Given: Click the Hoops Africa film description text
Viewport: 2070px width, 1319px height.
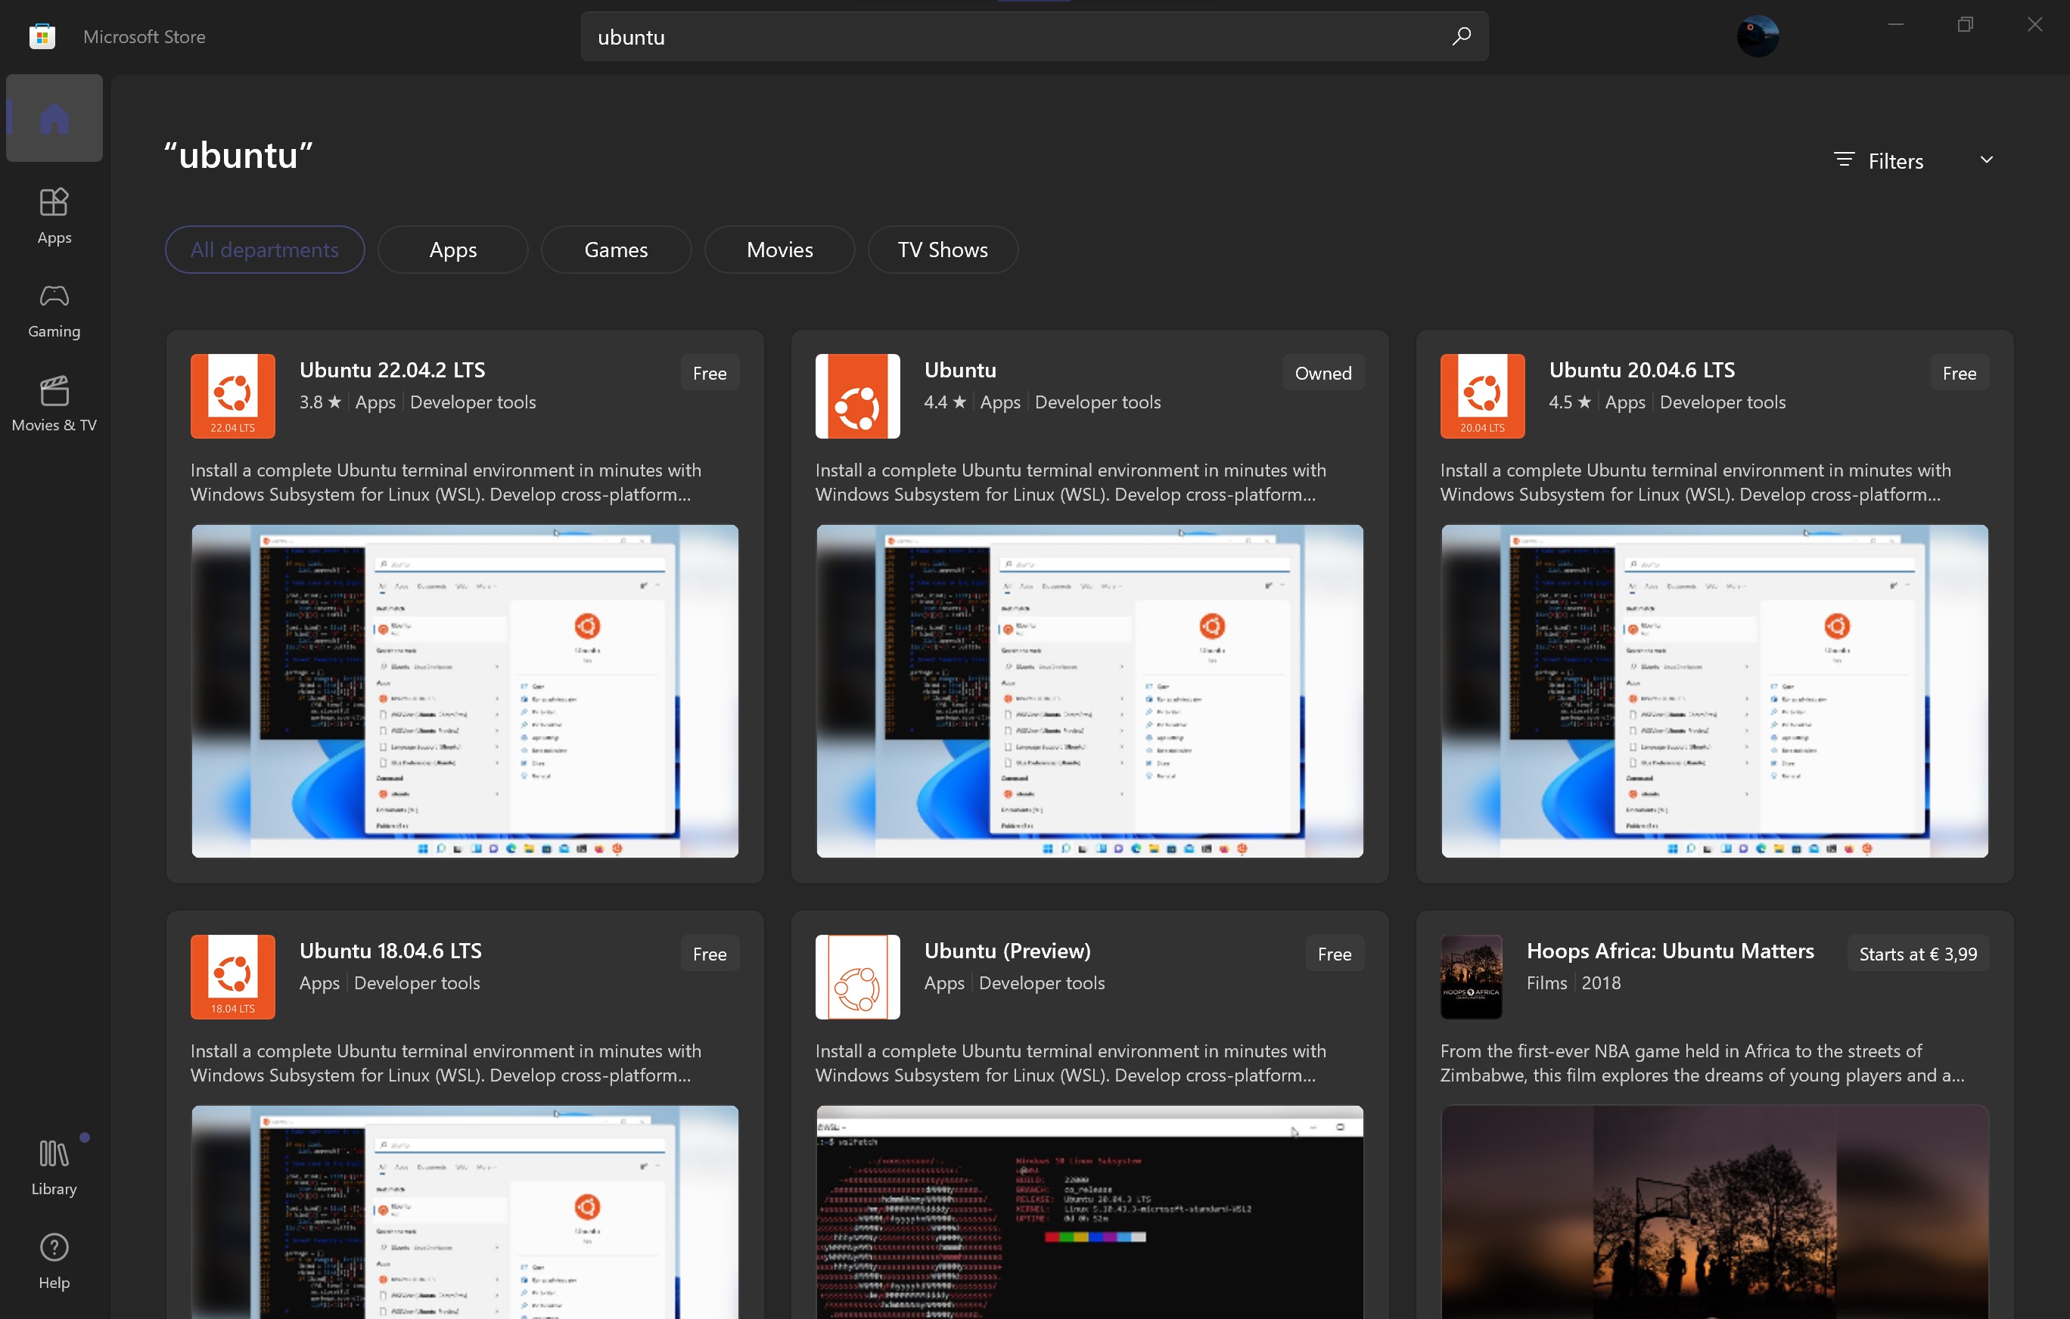Looking at the screenshot, I should click(1703, 1063).
